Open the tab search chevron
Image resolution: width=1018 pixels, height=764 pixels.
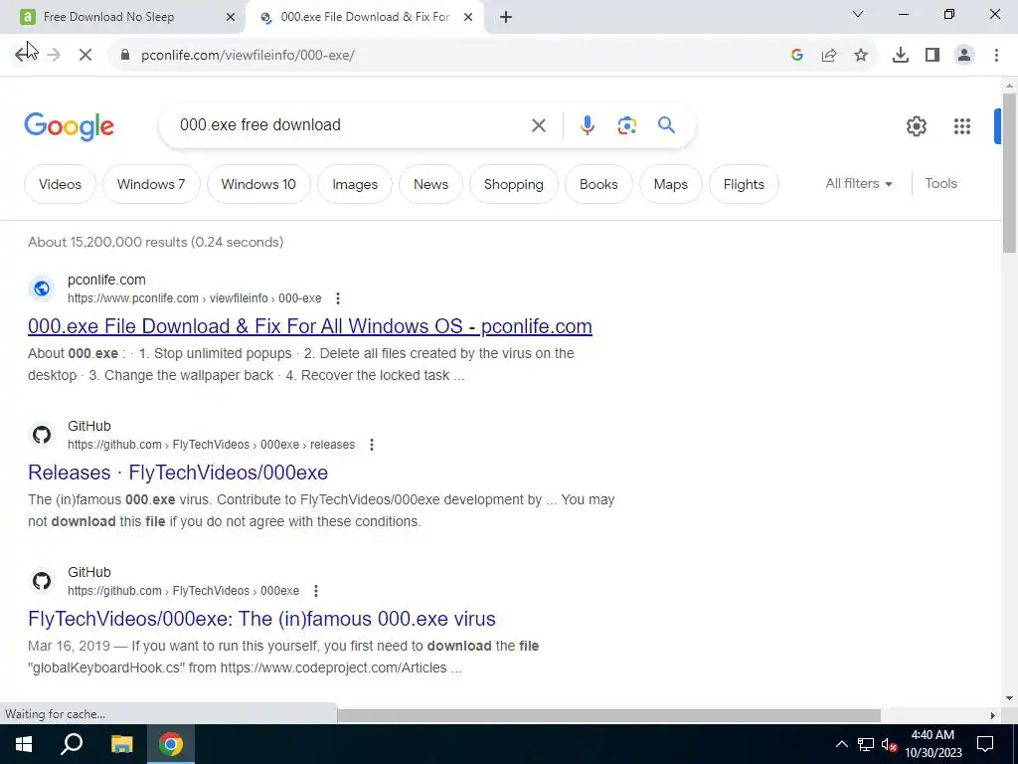(858, 14)
